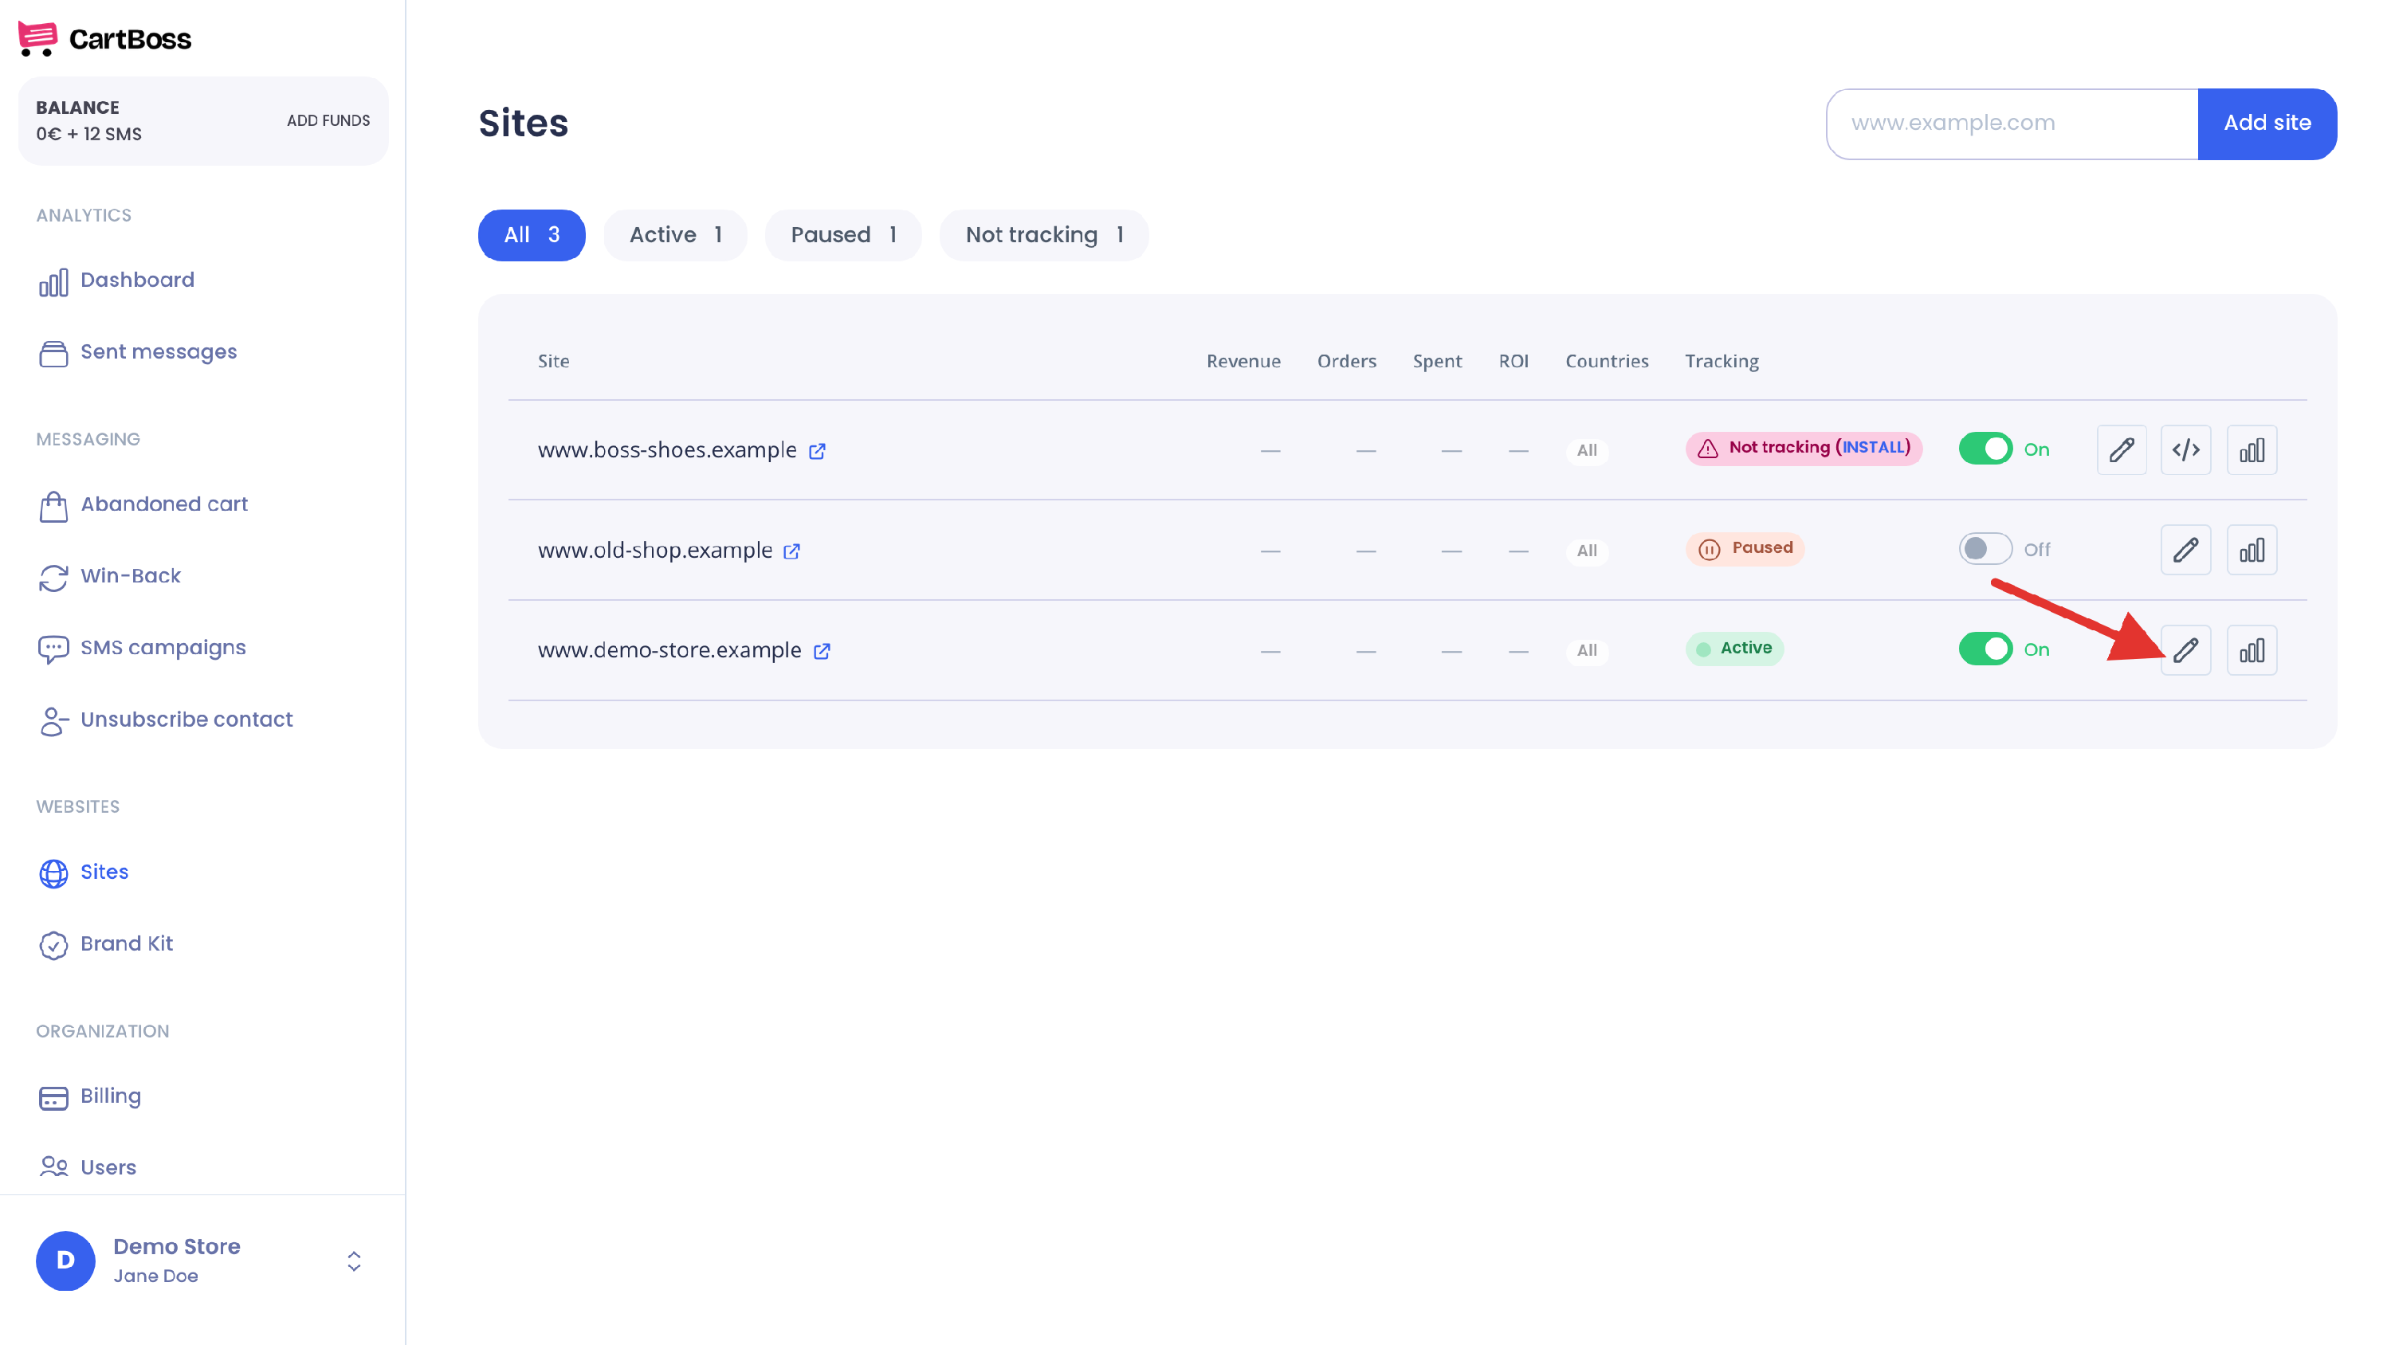The width and height of the screenshot is (2391, 1345).
Task: Turn off tracking toggle for www.boss-shoes.example
Action: click(x=1985, y=449)
